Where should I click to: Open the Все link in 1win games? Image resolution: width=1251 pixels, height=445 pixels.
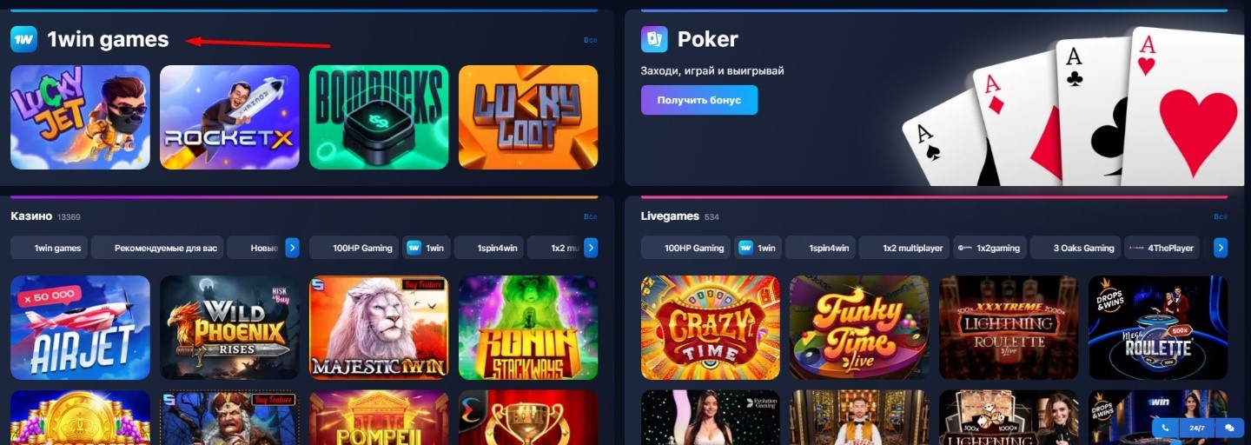pyautogui.click(x=591, y=40)
